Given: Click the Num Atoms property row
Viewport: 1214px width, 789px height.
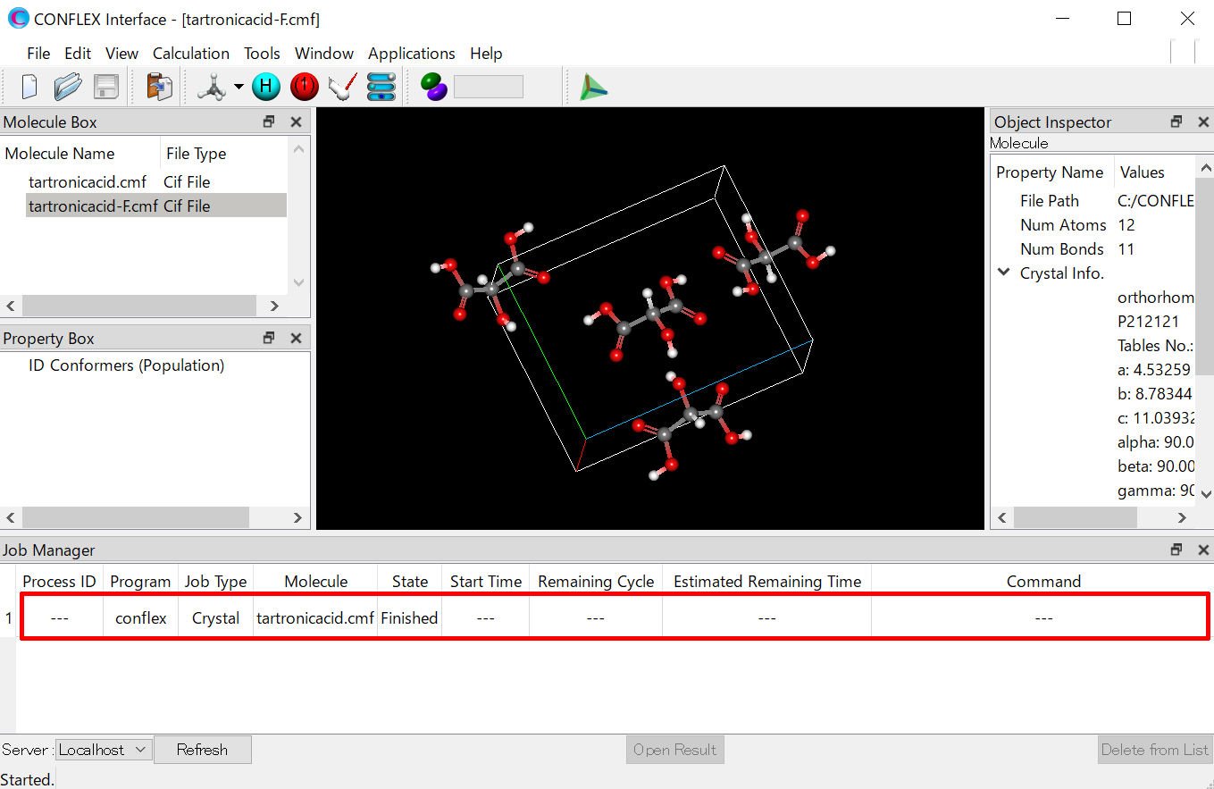Looking at the screenshot, I should pos(1093,225).
